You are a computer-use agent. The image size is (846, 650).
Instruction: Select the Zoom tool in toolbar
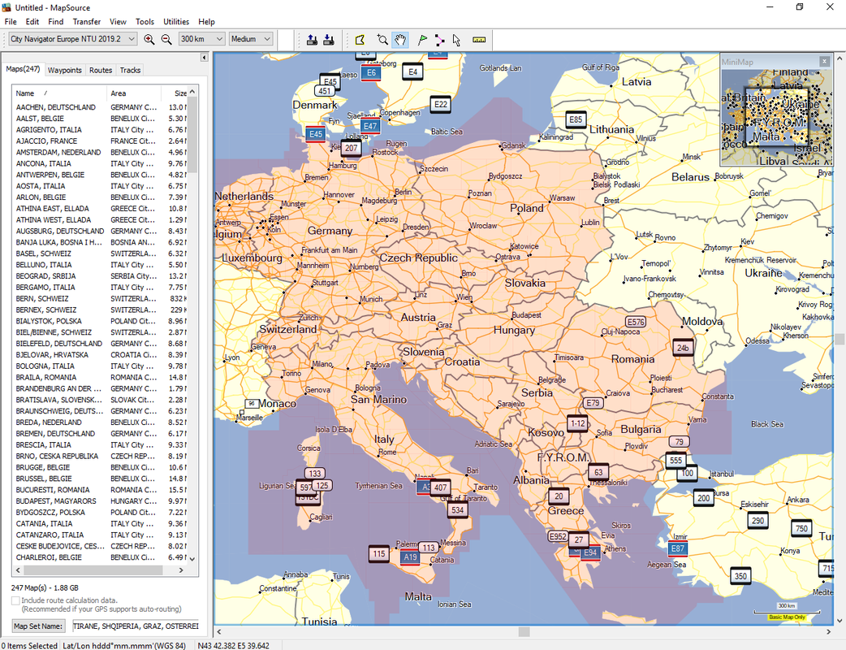(x=382, y=40)
